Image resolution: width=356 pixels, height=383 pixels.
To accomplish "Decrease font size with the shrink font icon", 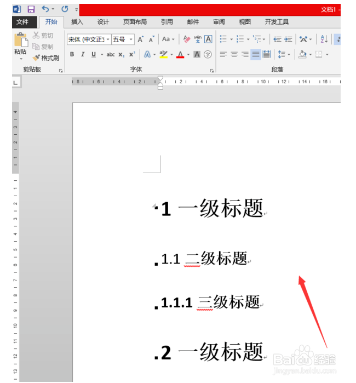I will pos(151,39).
